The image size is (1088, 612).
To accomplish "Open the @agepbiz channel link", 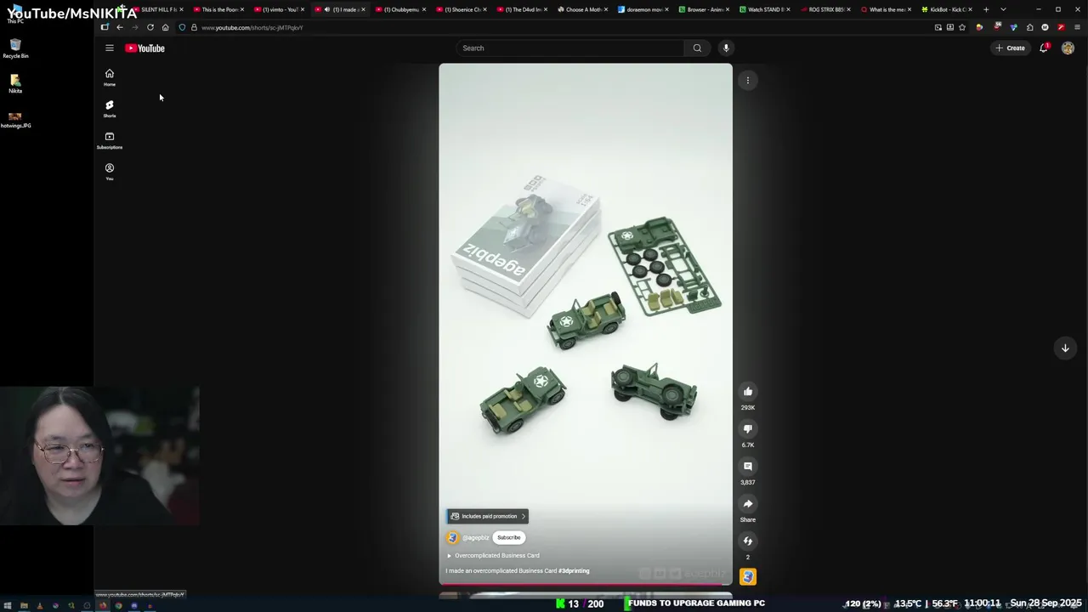I will 476,538.
